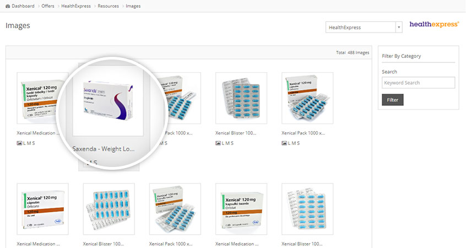Focus the Keyword Search field

click(x=418, y=83)
